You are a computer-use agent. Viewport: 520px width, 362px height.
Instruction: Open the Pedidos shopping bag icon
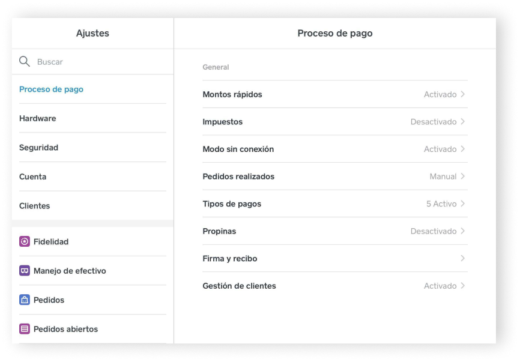click(25, 300)
